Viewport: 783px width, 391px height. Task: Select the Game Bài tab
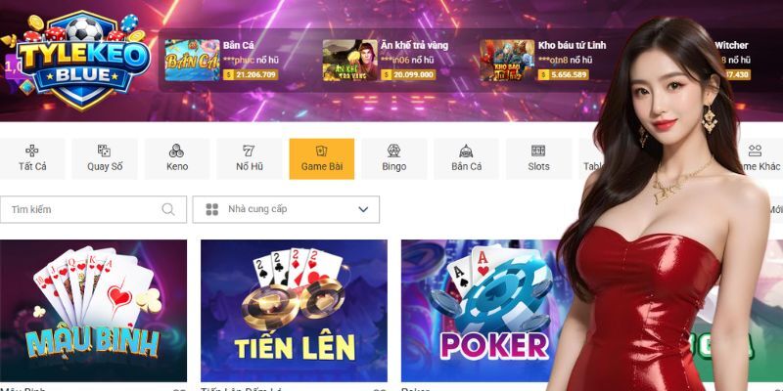pos(322,159)
